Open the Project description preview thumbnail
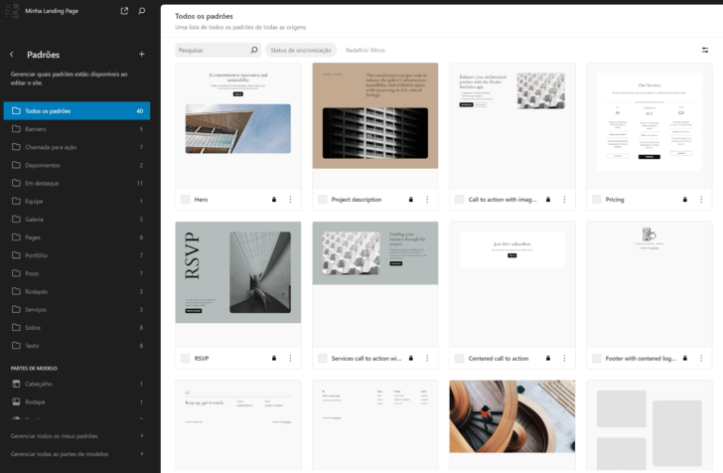 point(375,125)
